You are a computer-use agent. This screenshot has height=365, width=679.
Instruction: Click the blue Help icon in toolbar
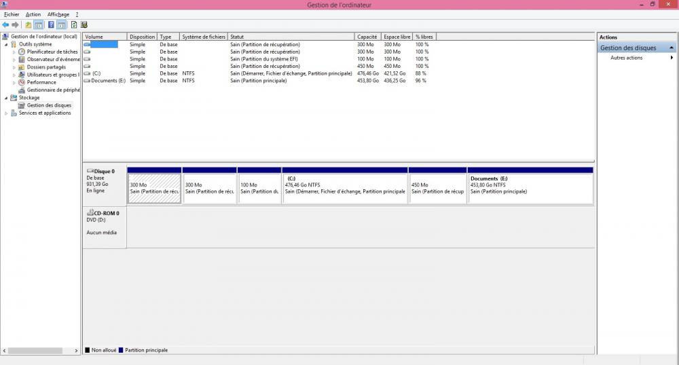(x=51, y=25)
